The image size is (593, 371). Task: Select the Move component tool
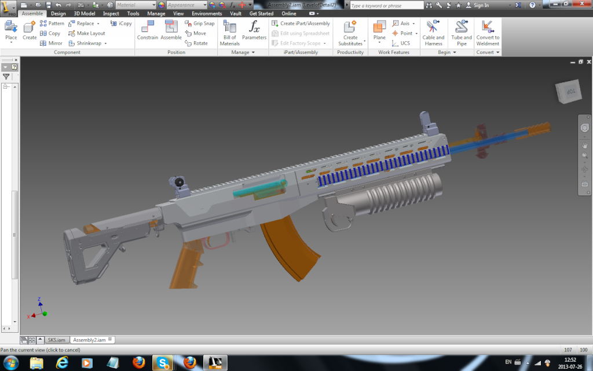click(196, 33)
